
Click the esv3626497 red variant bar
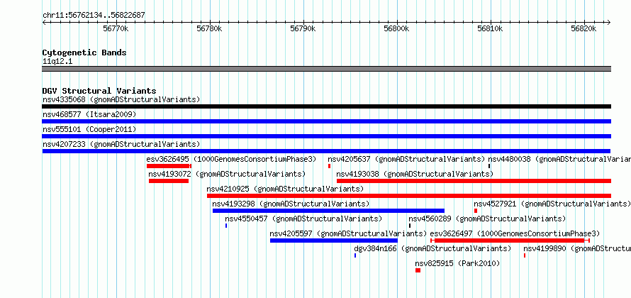[x=510, y=241]
